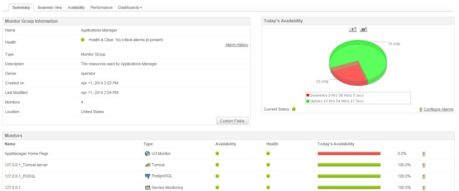The image size is (459, 191).
Task: Click the red Downtime legend swatch
Action: click(308, 95)
